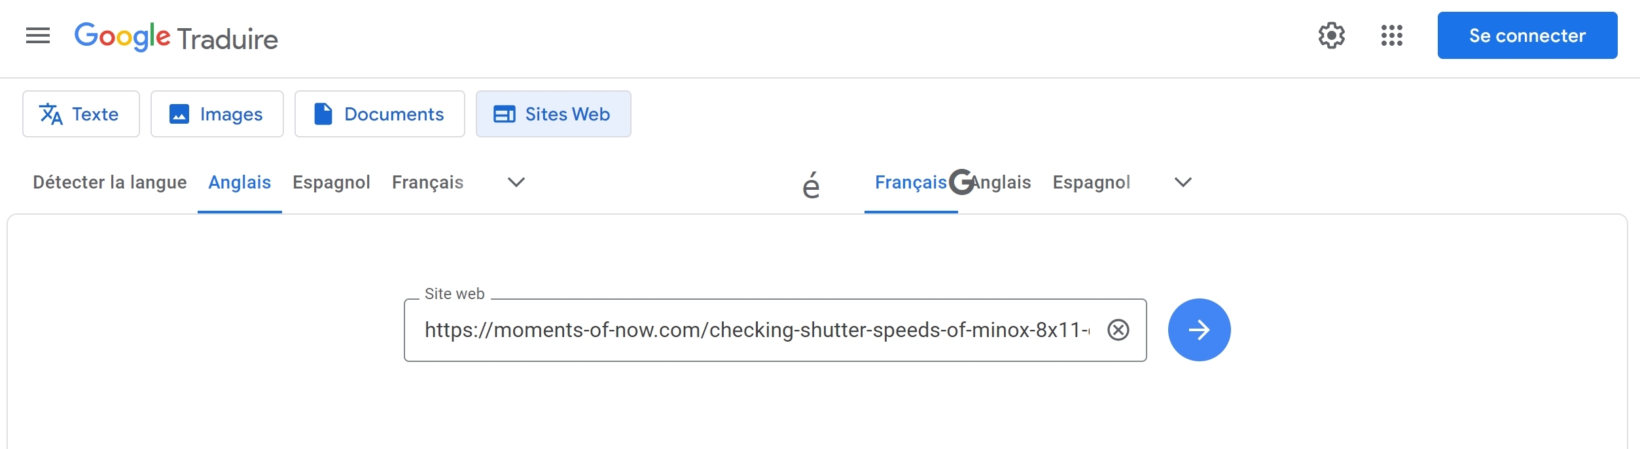
Task: Open the hamburger main menu
Action: tap(38, 35)
